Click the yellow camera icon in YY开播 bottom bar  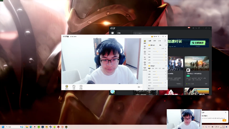coord(67,87)
